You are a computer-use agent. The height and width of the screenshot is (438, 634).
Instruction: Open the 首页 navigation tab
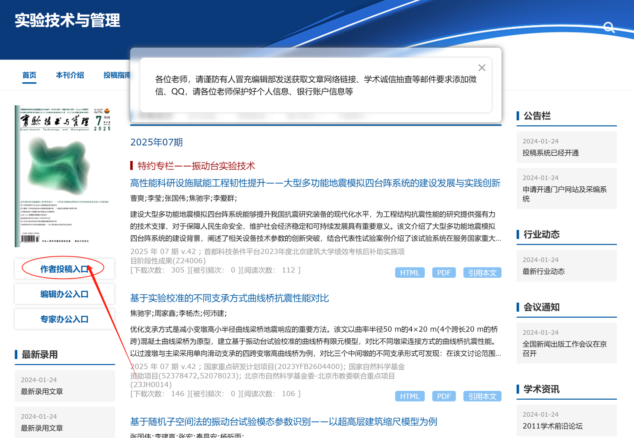29,75
